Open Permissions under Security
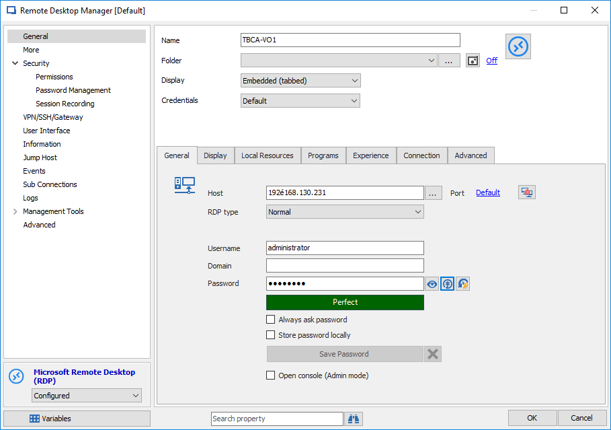Screen dimensions: 611x430 click(x=54, y=77)
